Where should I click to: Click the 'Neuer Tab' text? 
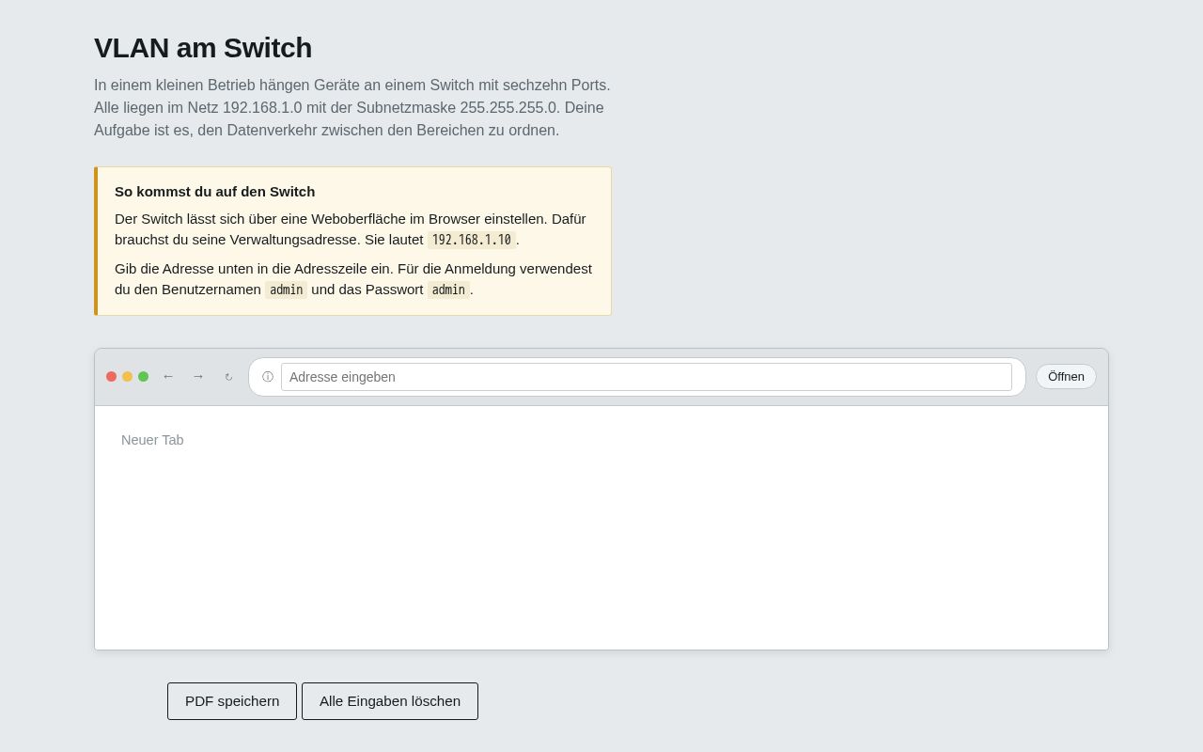click(x=152, y=440)
